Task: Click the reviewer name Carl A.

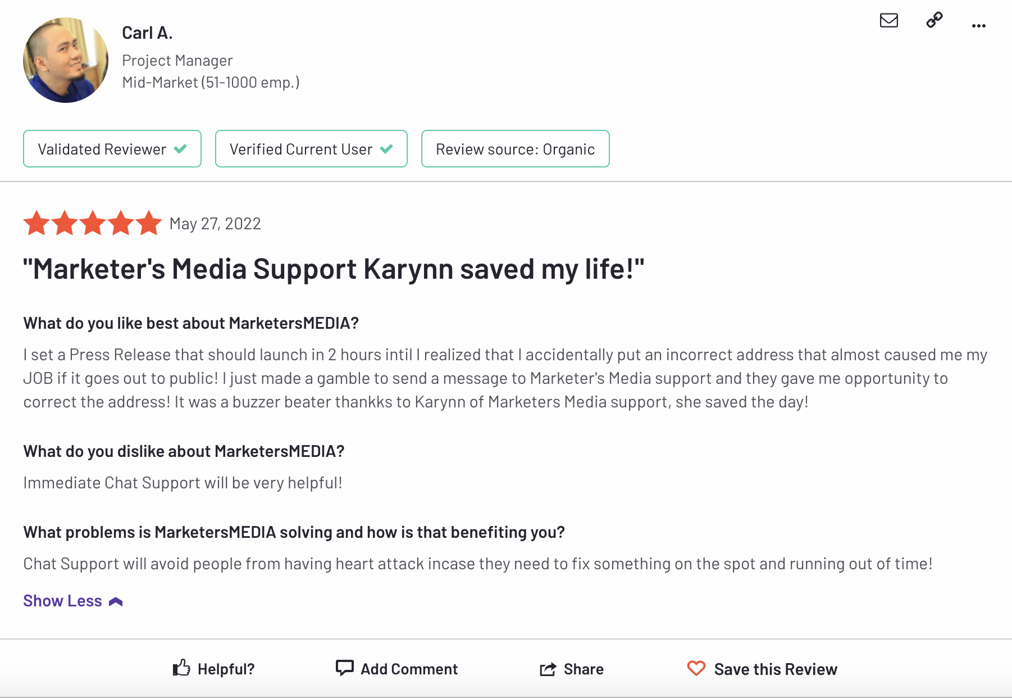Action: [147, 33]
